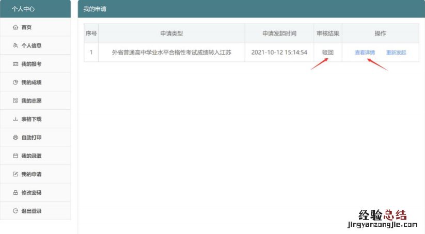Click the 重新发起 link
Image resolution: width=425 pixels, height=234 pixels.
[x=396, y=53]
